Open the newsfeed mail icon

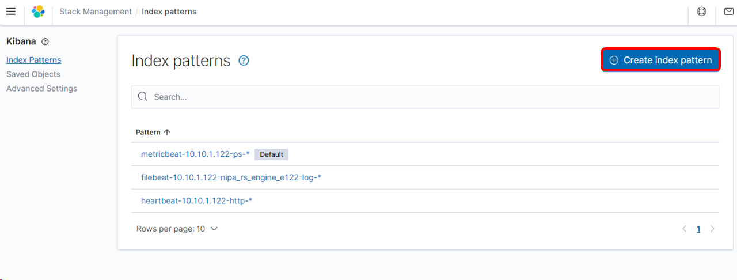728,12
